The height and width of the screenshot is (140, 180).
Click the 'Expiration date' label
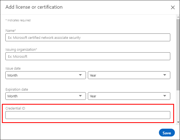point(17,89)
